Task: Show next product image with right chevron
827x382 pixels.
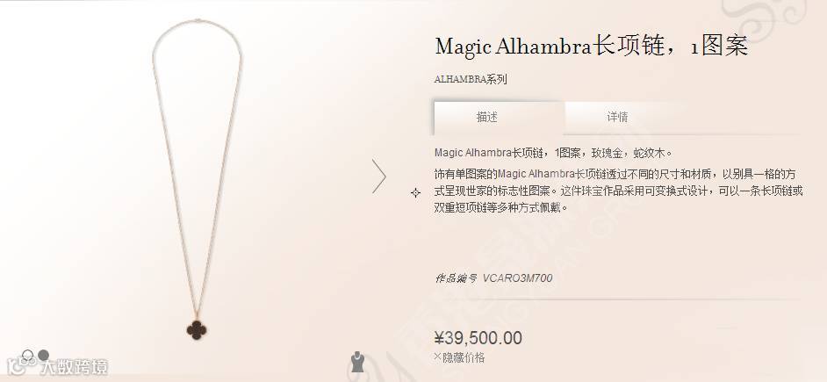Action: (379, 176)
